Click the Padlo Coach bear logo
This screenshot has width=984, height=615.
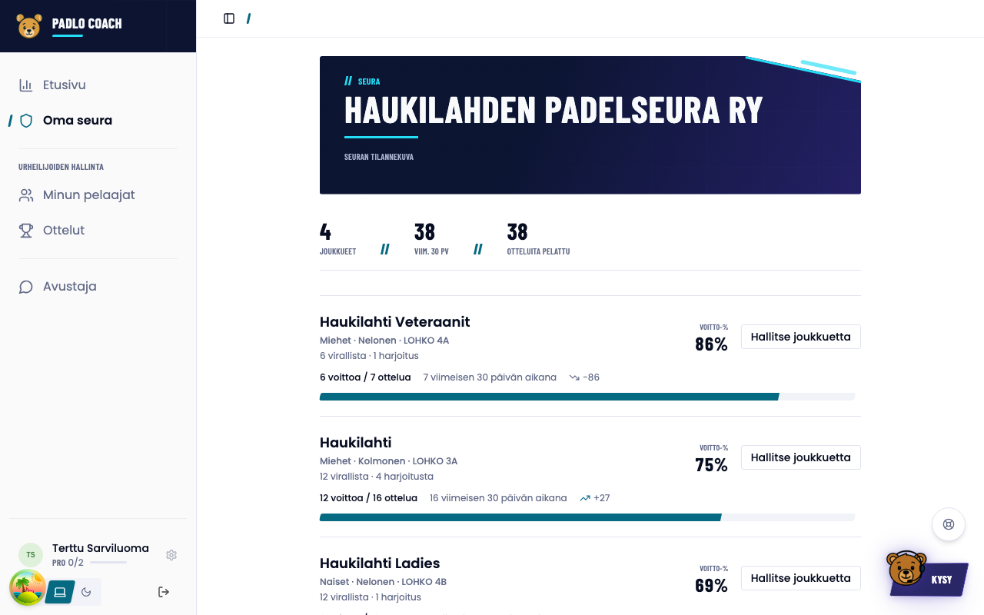[29, 26]
